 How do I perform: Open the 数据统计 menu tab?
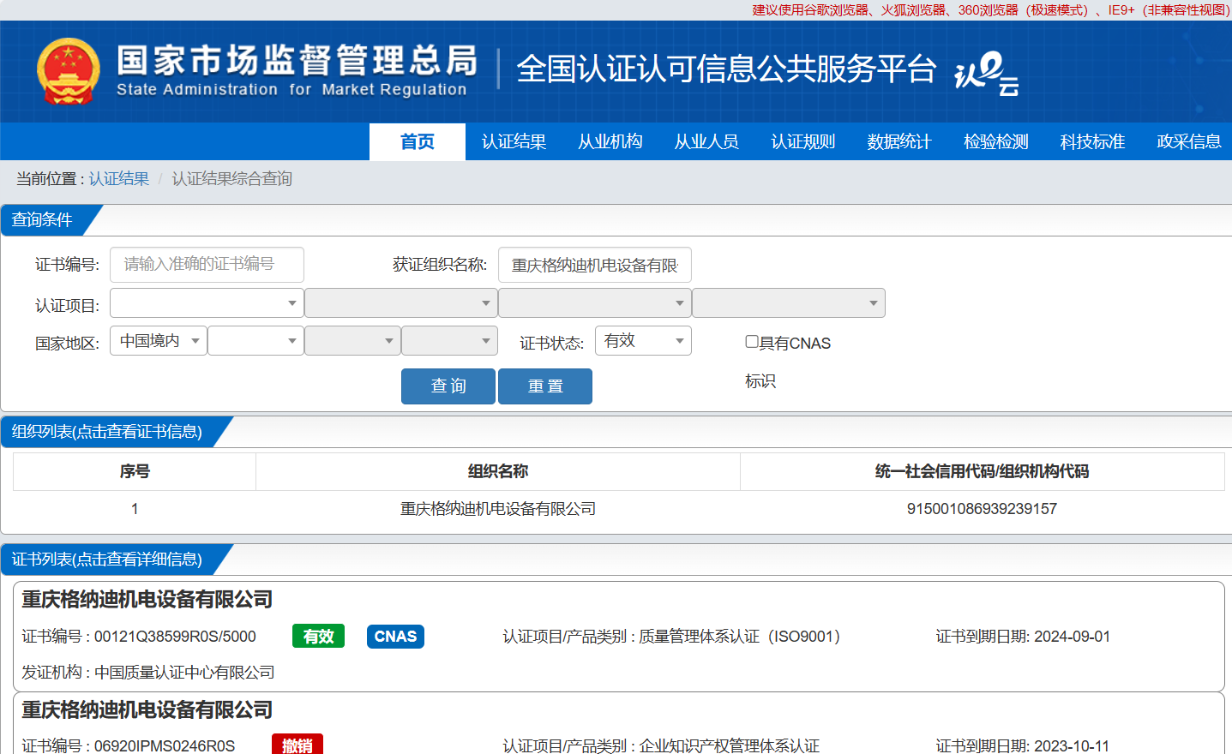point(899,141)
